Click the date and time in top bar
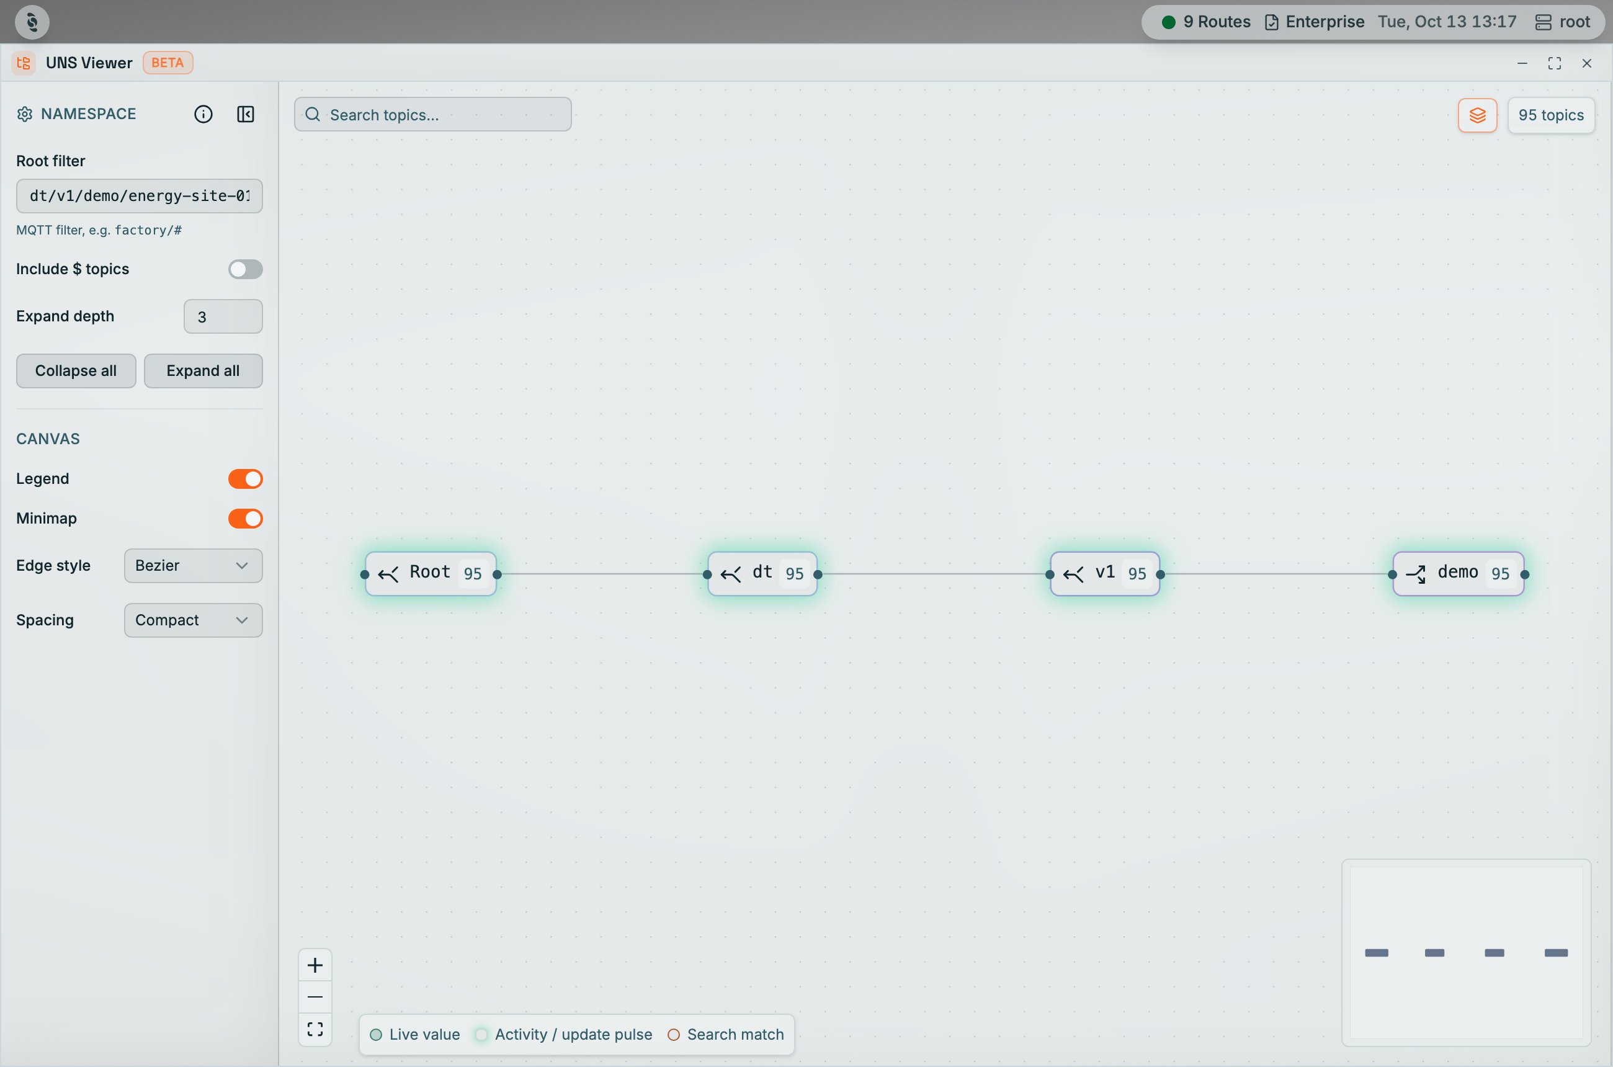This screenshot has width=1613, height=1067. click(1447, 22)
